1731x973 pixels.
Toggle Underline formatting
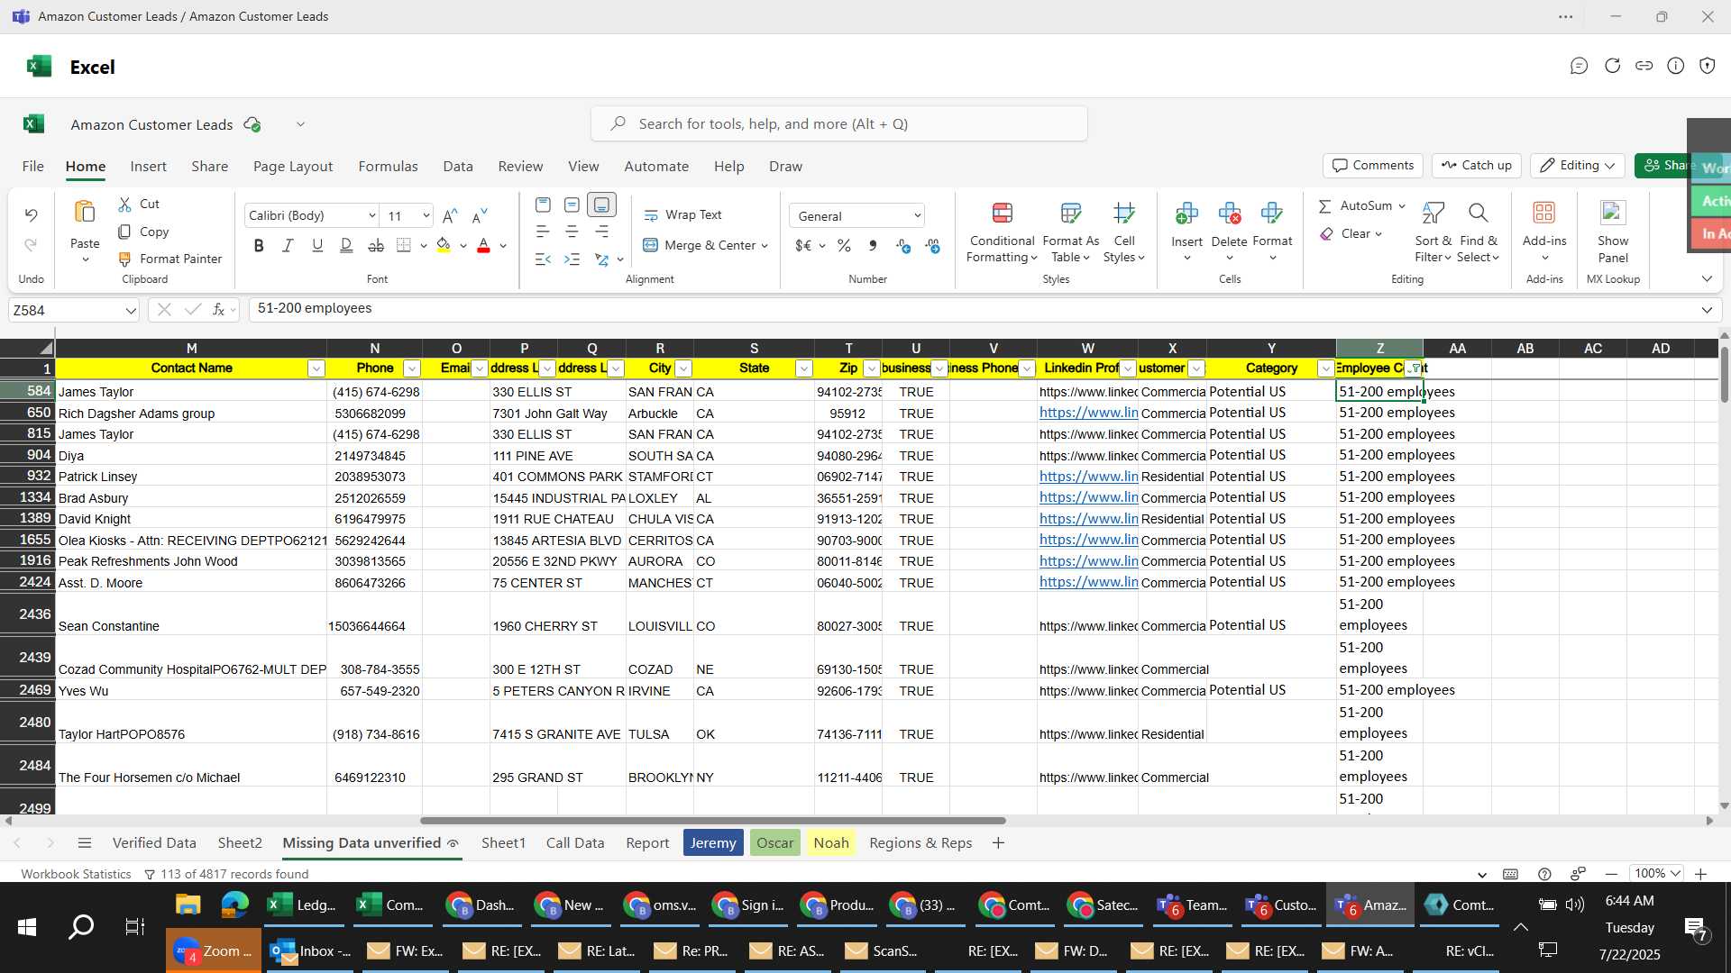click(317, 245)
